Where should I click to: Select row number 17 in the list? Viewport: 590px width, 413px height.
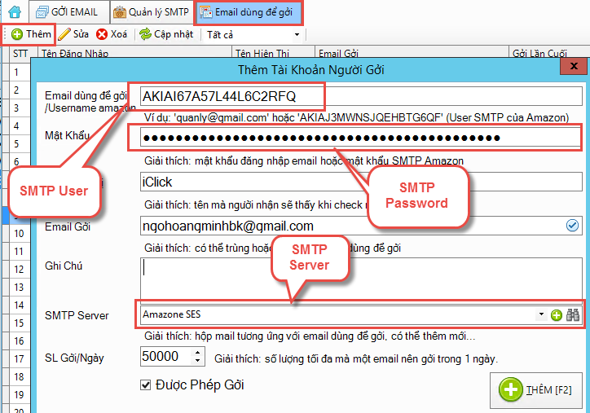tap(19, 359)
